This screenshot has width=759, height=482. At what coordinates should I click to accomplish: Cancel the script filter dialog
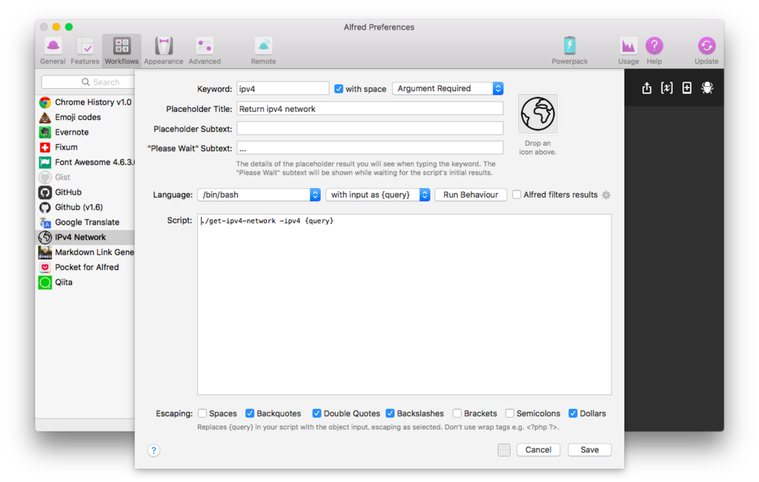(x=538, y=450)
